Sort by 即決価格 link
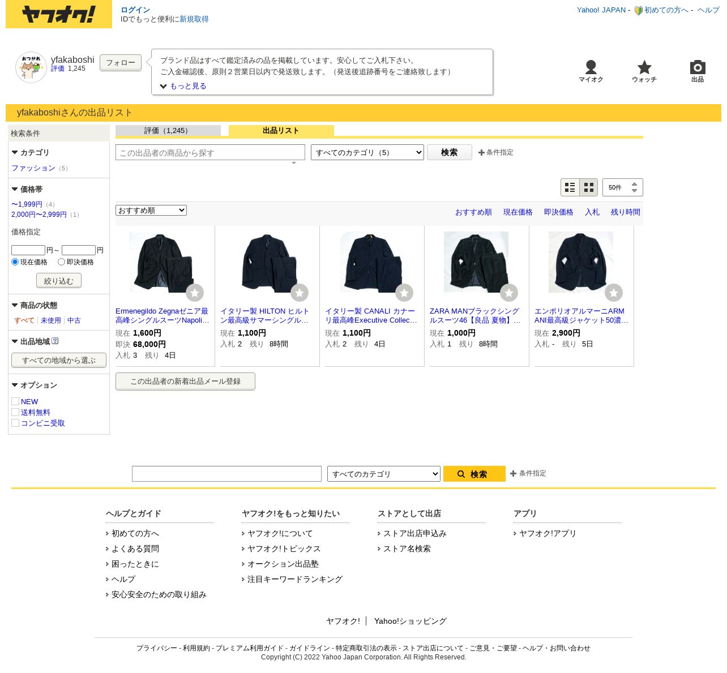The image size is (727, 673). pyautogui.click(x=559, y=212)
